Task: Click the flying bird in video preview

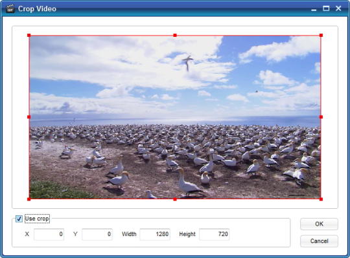Action: [187, 63]
